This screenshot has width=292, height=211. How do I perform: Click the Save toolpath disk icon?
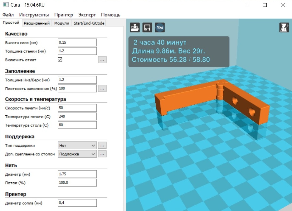(147, 27)
